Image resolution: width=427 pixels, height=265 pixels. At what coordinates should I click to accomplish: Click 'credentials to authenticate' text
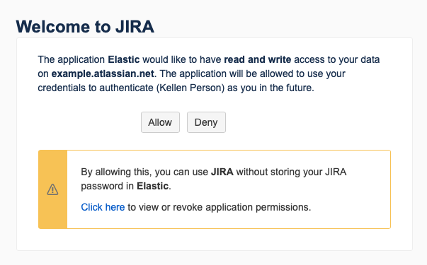click(96, 88)
